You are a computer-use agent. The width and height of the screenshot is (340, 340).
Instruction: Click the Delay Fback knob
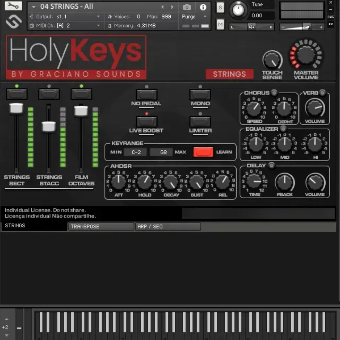click(285, 182)
